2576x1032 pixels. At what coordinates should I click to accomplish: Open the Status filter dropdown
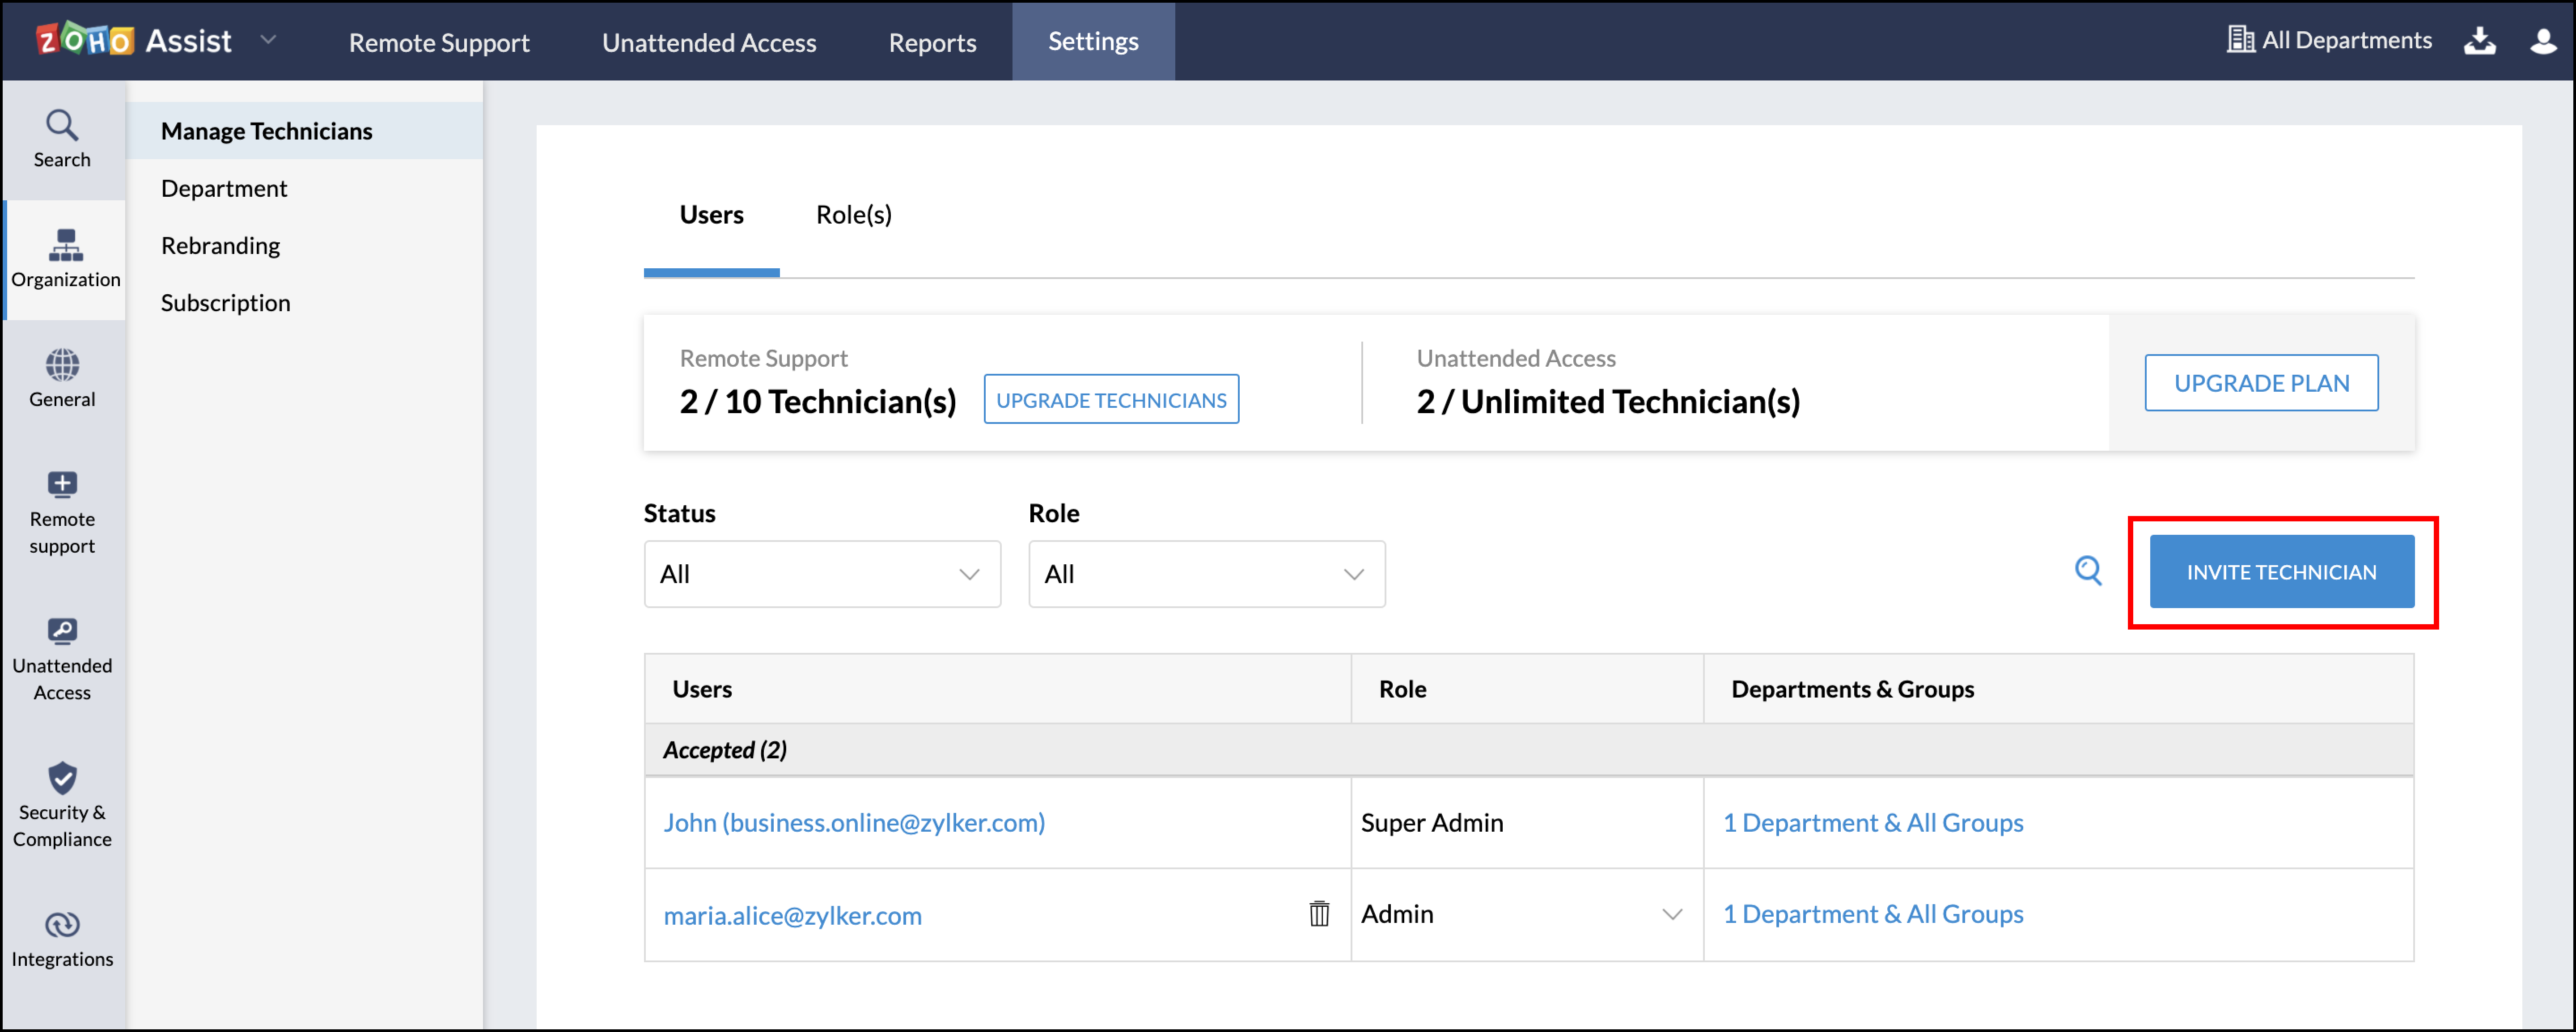[822, 574]
